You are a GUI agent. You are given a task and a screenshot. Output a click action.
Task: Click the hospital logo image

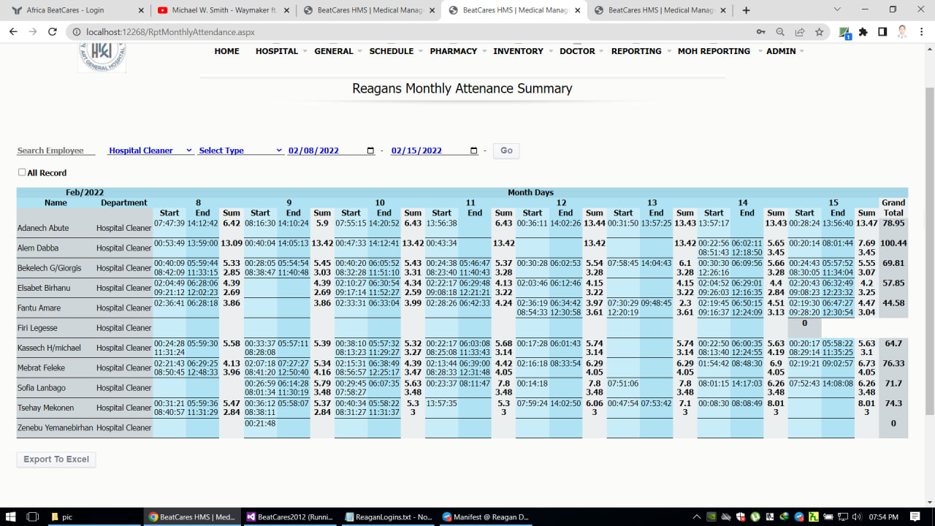pos(102,57)
